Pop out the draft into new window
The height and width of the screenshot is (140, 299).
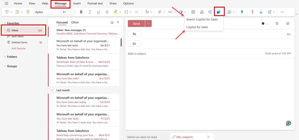[x=288, y=23]
